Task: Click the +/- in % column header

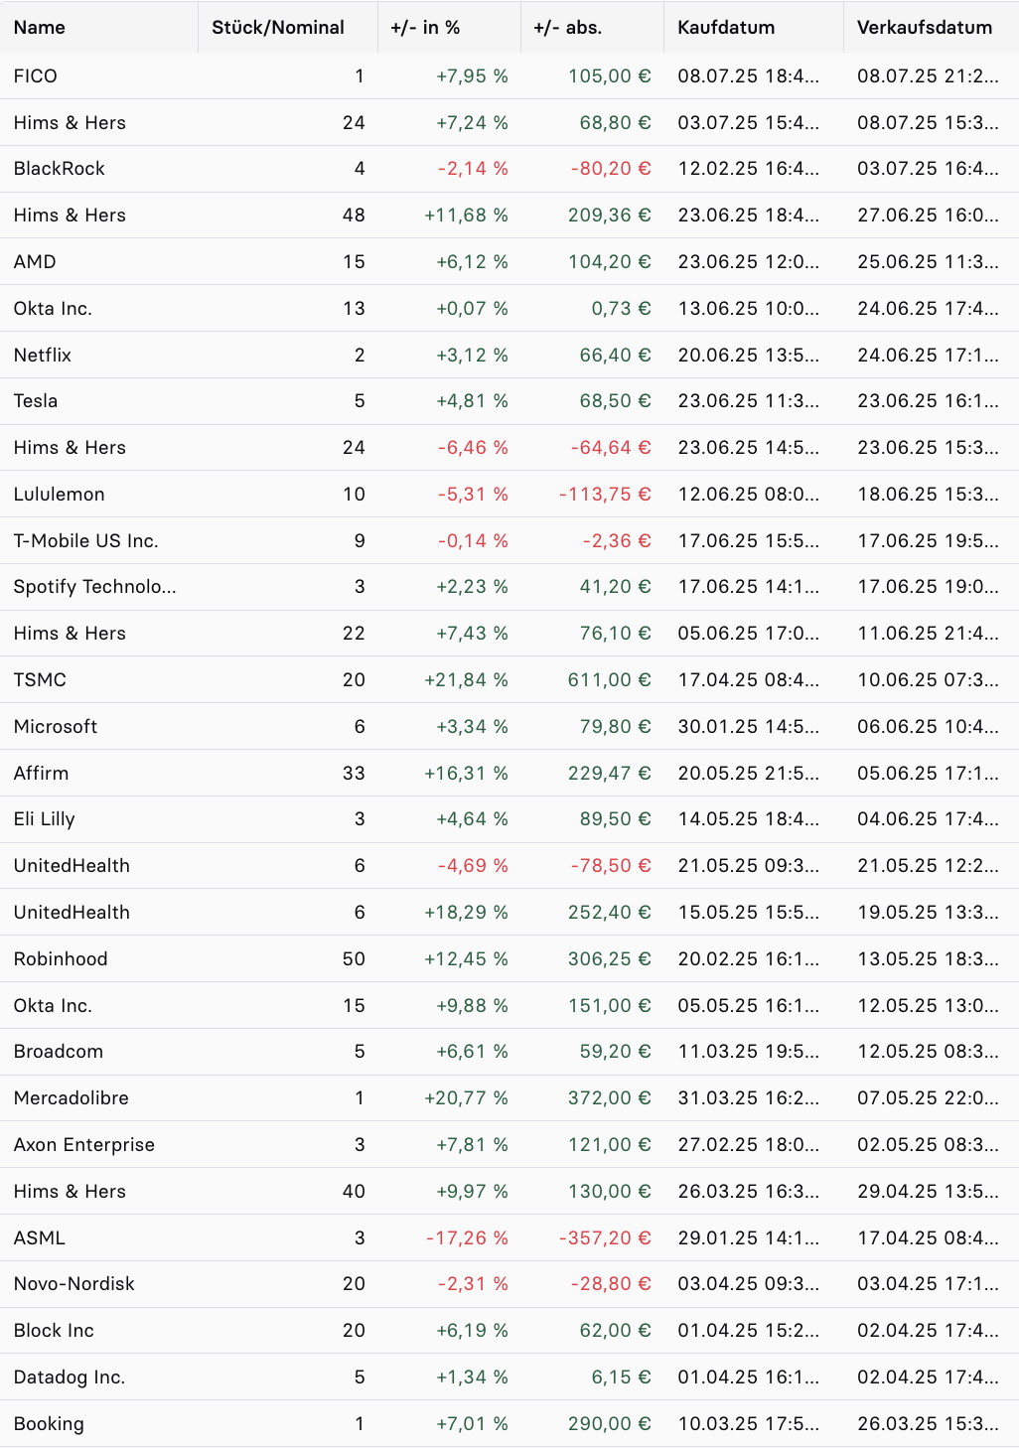Action: point(449,27)
